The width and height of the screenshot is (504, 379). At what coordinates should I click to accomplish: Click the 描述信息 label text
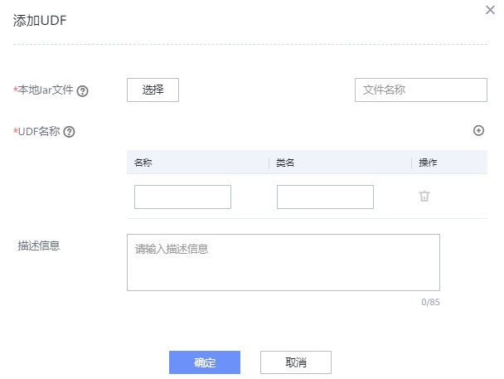tap(39, 245)
